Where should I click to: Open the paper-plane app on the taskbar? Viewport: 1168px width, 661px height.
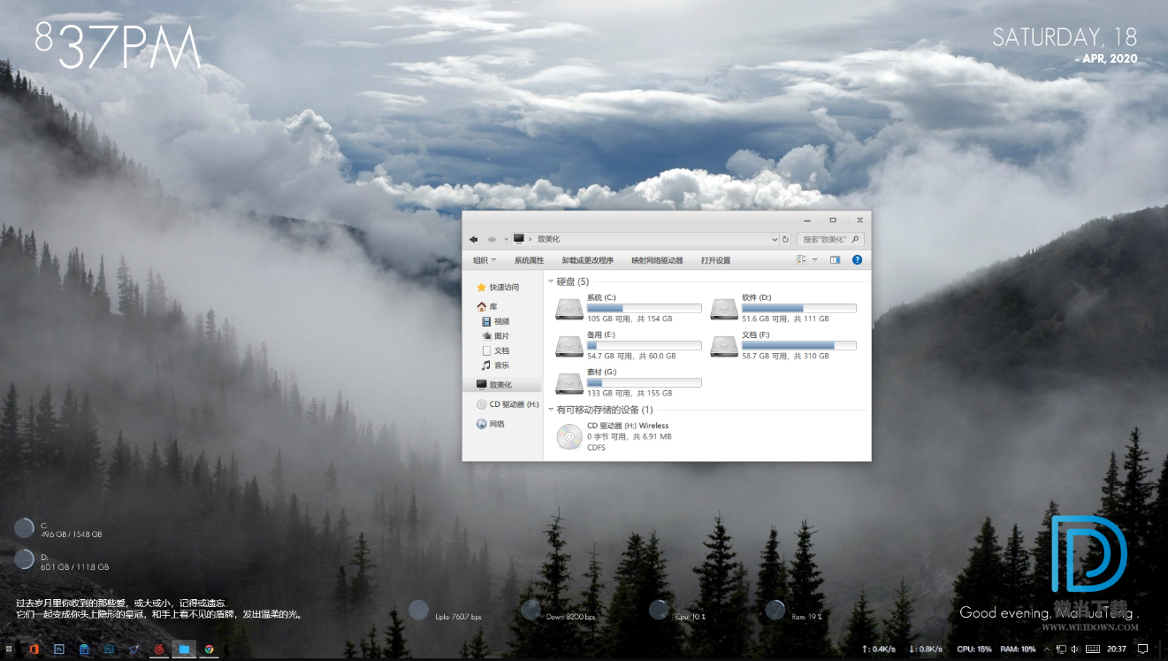click(x=134, y=649)
